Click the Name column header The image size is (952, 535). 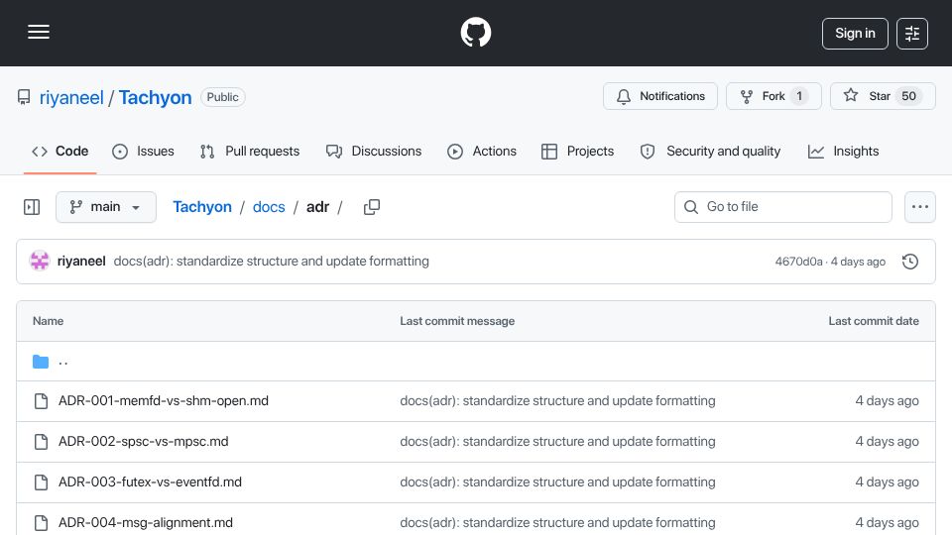48,321
